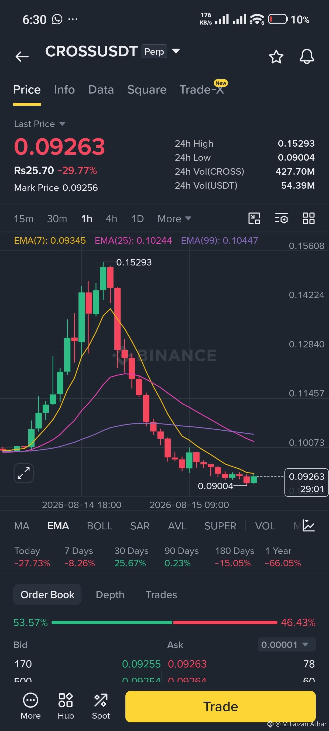The width and height of the screenshot is (329, 731).
Task: Switch to the Price tab
Action: (27, 90)
